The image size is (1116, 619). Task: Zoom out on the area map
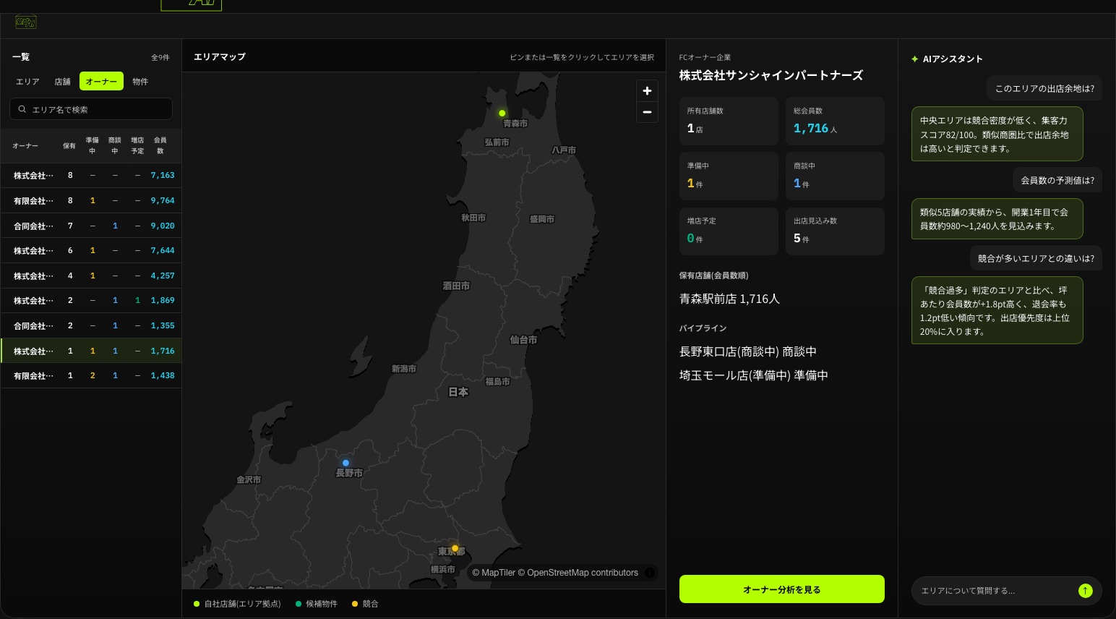tap(647, 112)
